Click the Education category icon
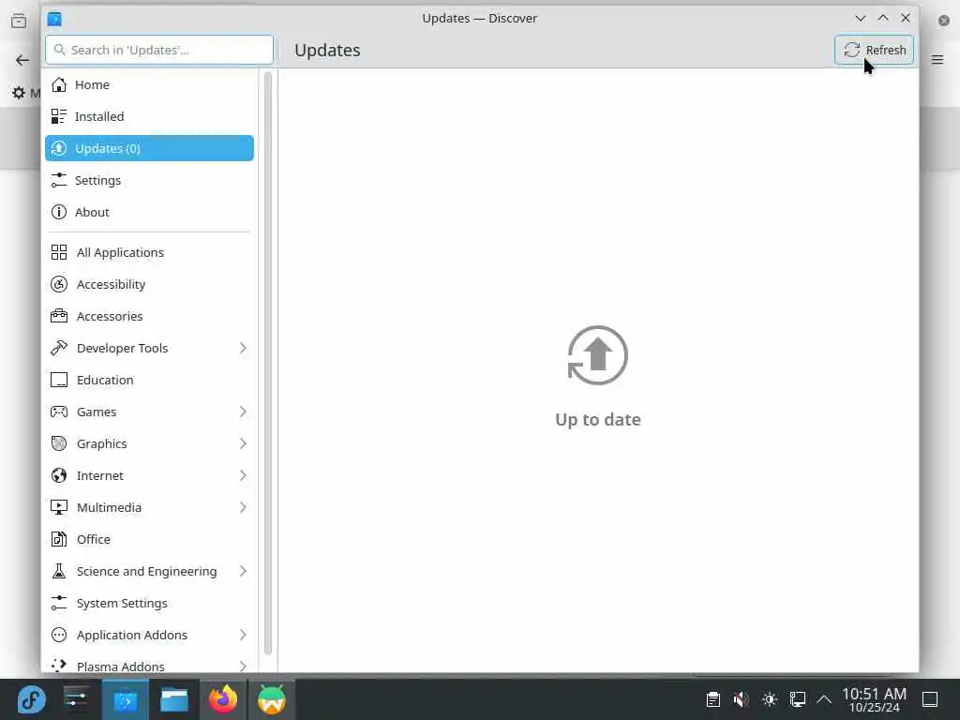Image resolution: width=960 pixels, height=720 pixels. click(x=59, y=380)
